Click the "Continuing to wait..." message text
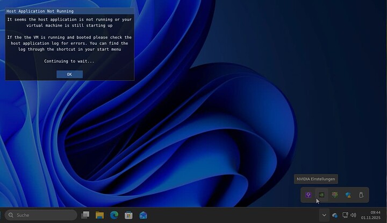 pyautogui.click(x=69, y=61)
